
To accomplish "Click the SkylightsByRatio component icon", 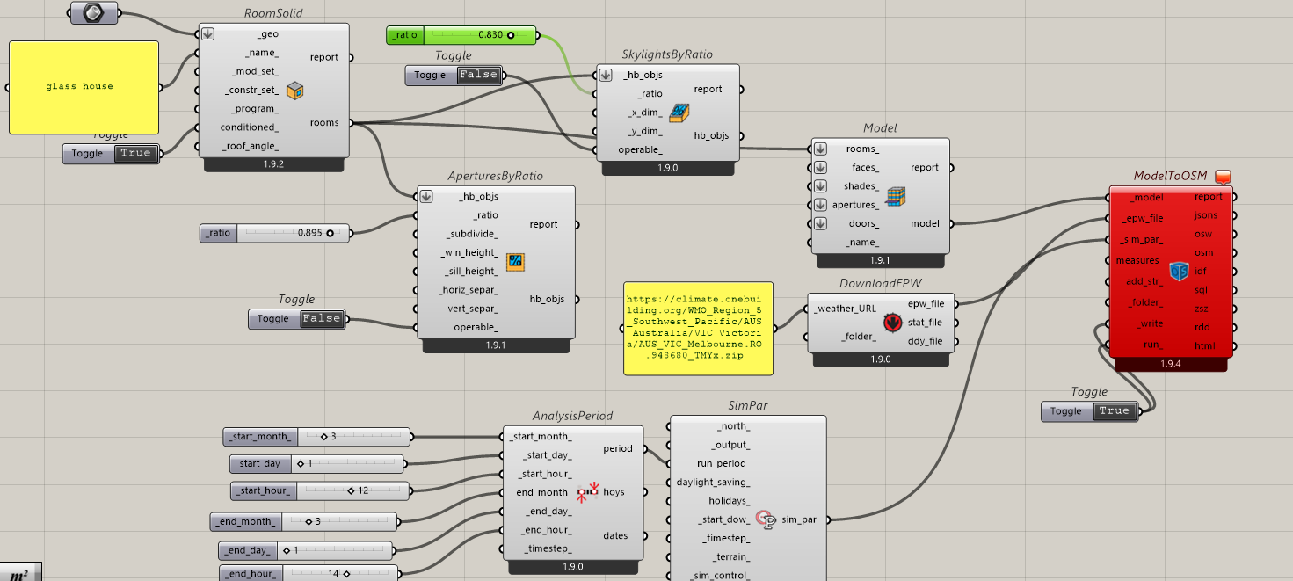I will 678,113.
